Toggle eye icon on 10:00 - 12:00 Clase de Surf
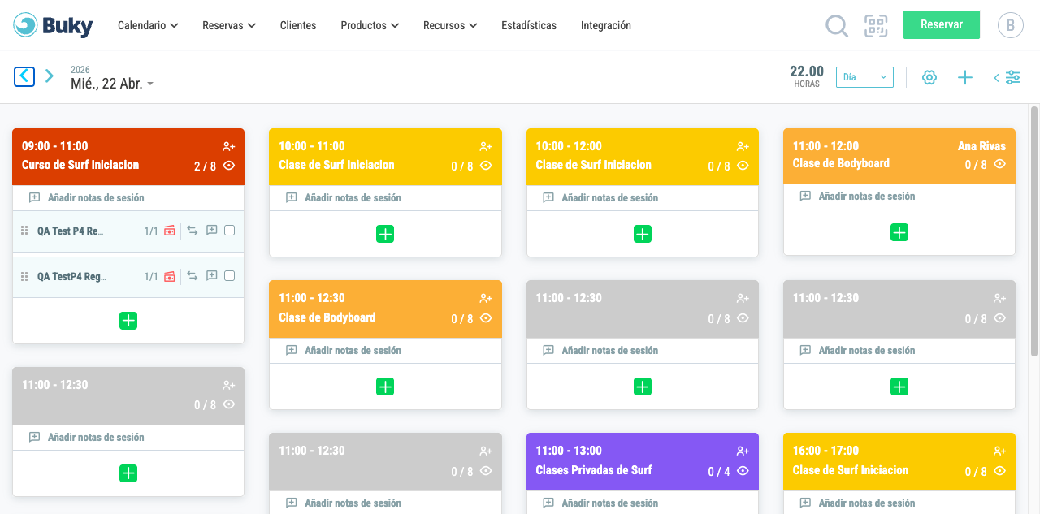 (x=743, y=166)
